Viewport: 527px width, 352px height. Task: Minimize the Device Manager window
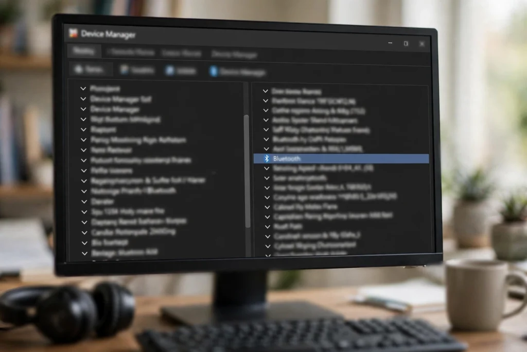coord(390,43)
